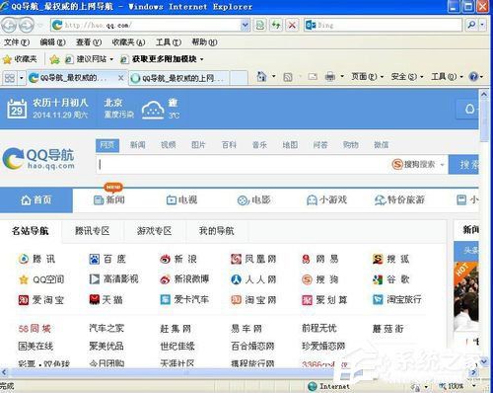Click the cloud weather icon

[153, 110]
